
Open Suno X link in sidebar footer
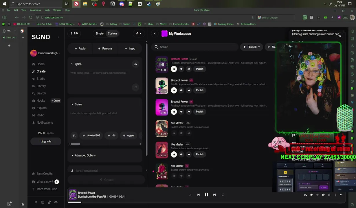click(x=36, y=203)
